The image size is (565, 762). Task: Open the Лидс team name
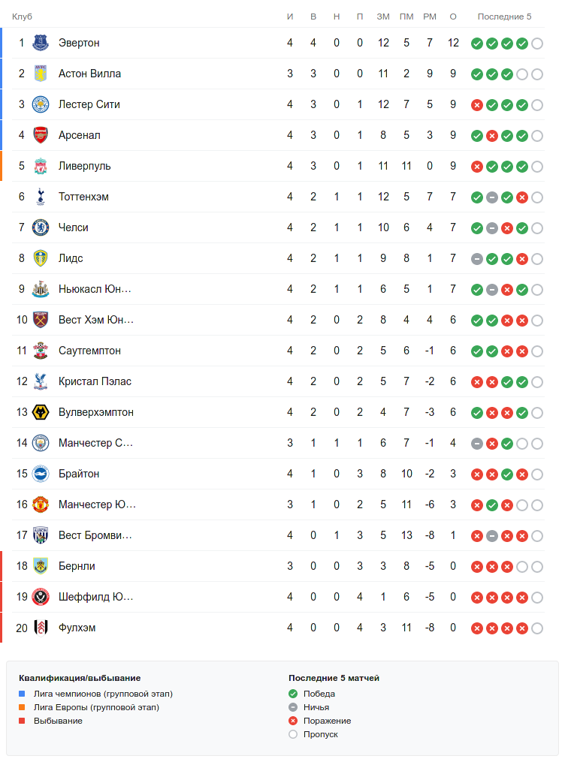pos(71,258)
